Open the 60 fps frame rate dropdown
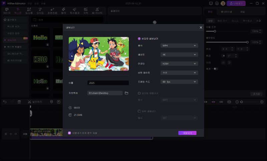 coord(179,82)
